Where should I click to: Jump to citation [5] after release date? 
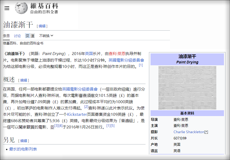tap(113, 126)
